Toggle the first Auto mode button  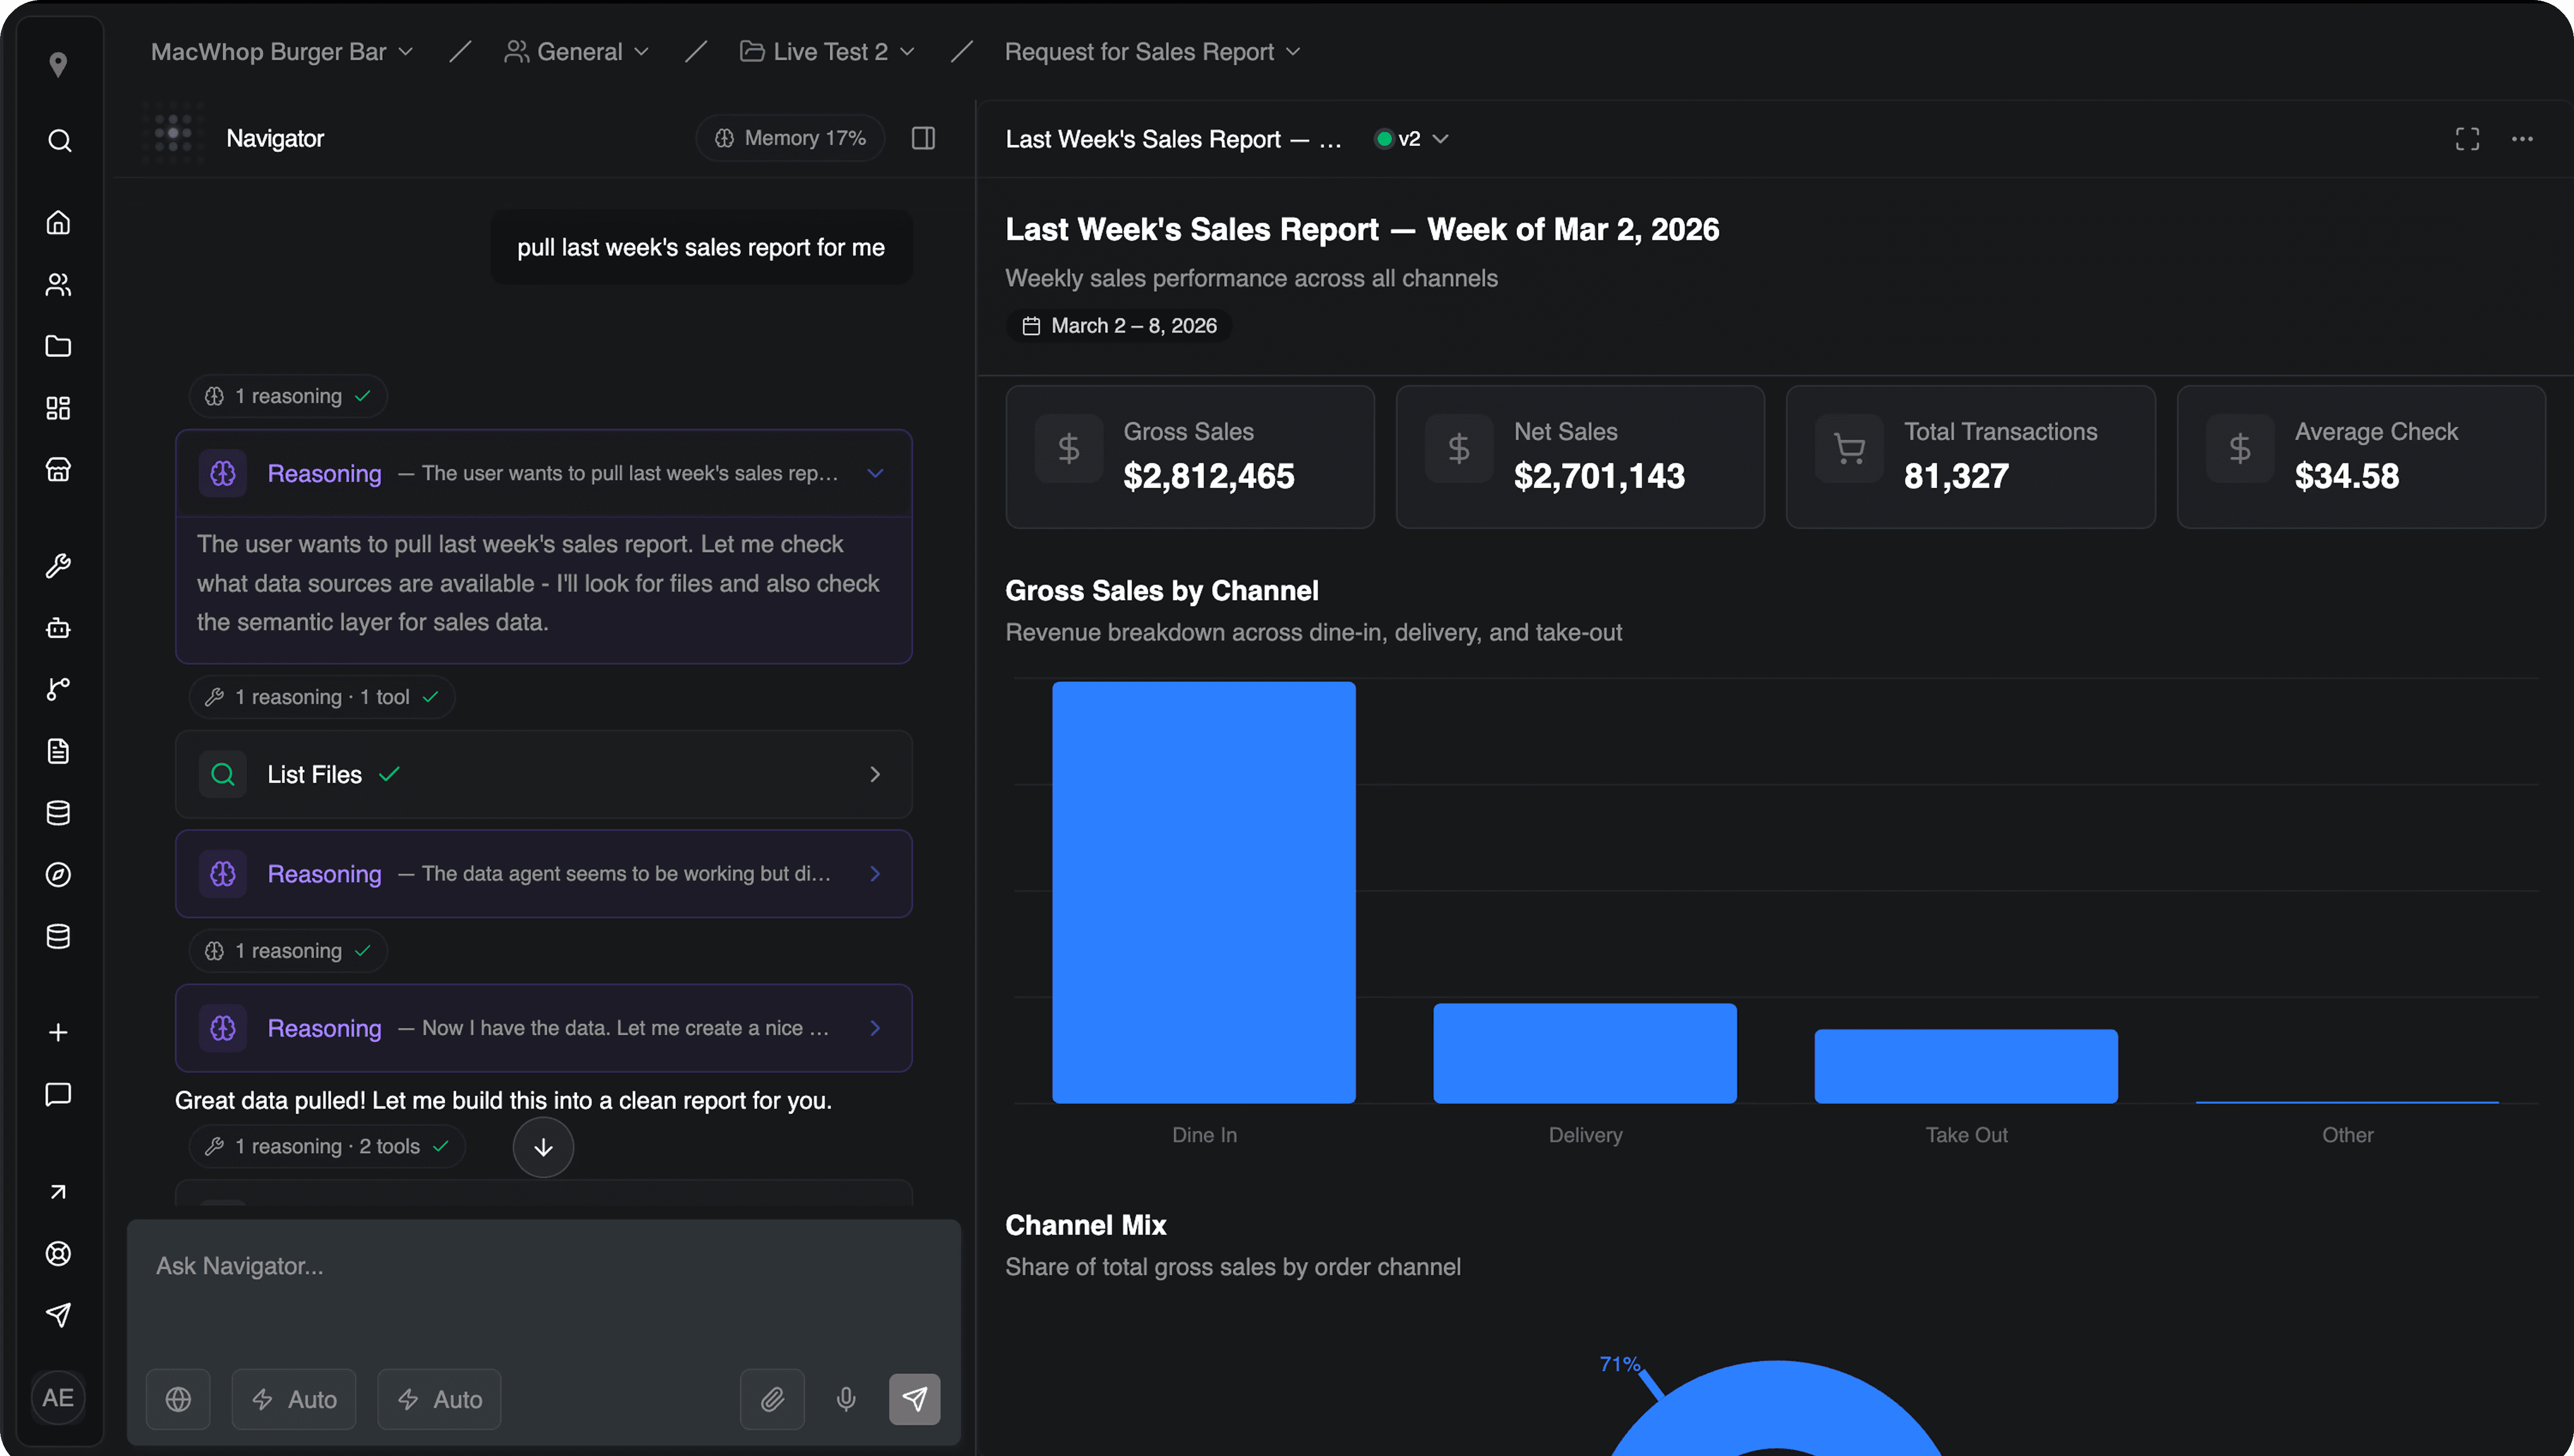294,1399
